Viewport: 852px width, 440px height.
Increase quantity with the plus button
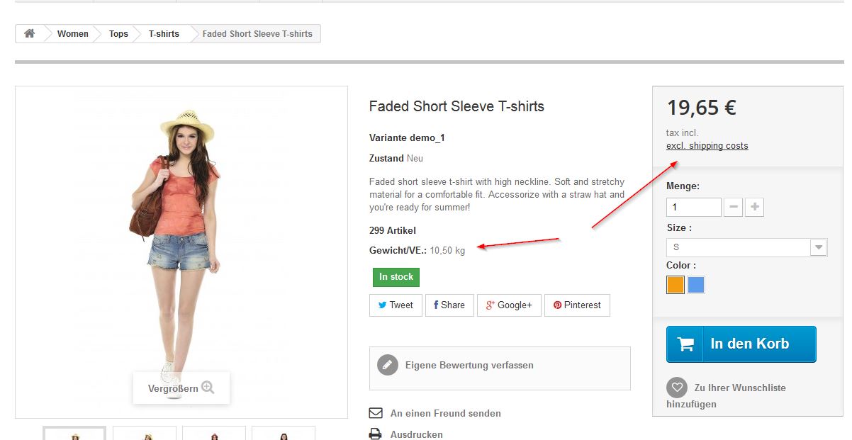point(755,208)
